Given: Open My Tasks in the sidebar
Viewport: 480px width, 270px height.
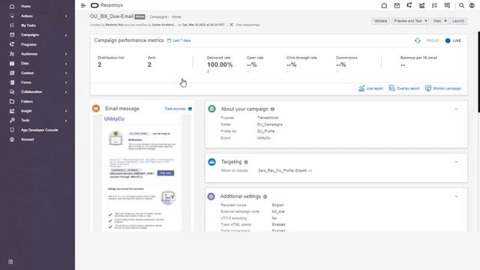Looking at the screenshot, I should click(x=28, y=25).
